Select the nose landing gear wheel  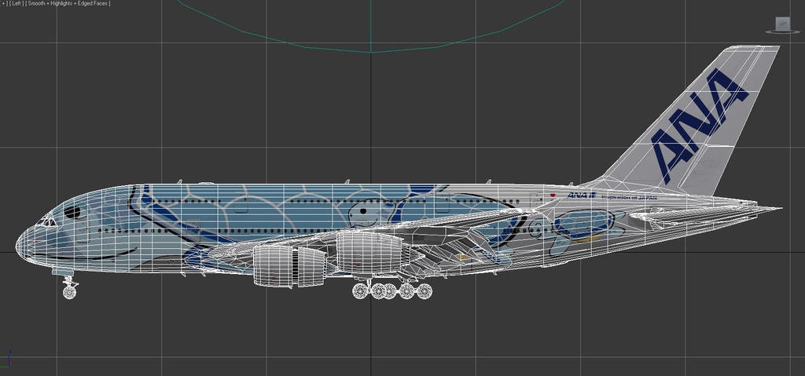coord(69,292)
